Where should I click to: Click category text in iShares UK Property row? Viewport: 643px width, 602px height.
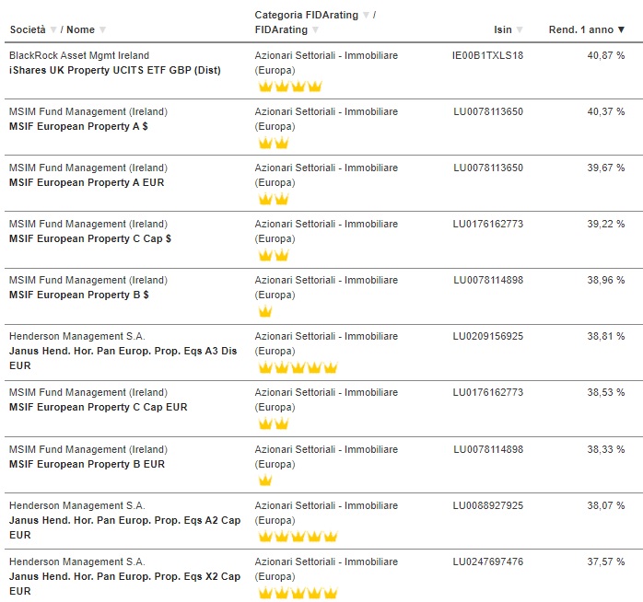click(x=326, y=63)
